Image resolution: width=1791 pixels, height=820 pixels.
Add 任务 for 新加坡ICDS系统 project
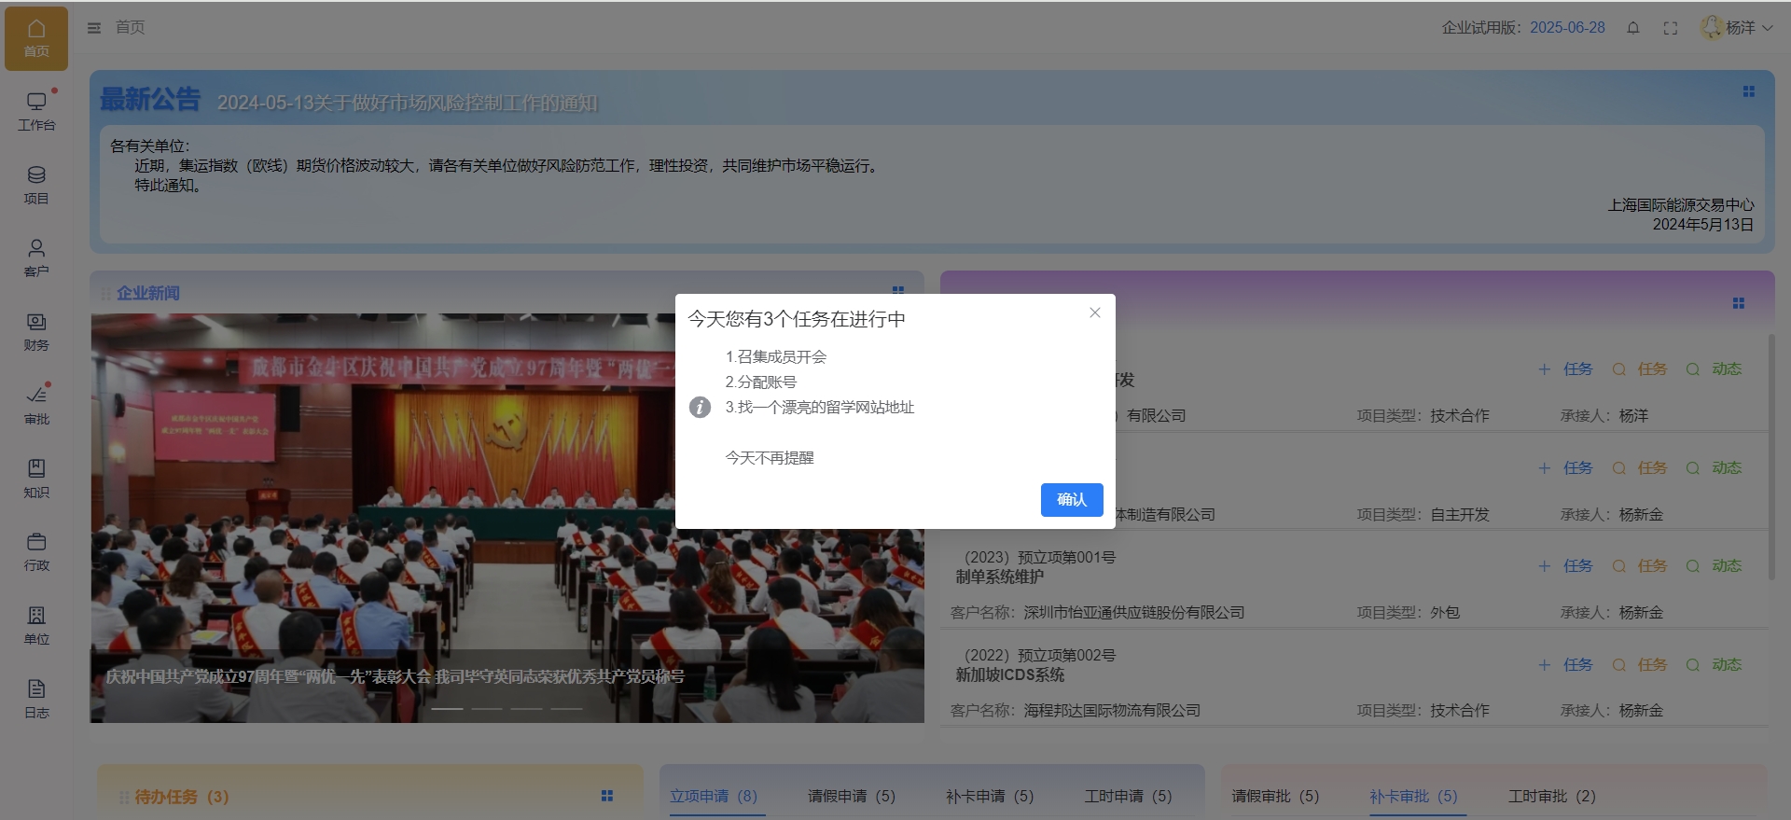pos(1566,665)
